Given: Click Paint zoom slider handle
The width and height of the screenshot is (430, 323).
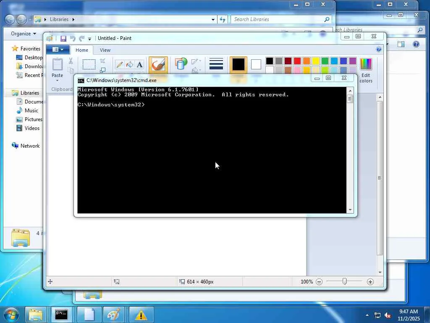Looking at the screenshot, I should [344, 281].
